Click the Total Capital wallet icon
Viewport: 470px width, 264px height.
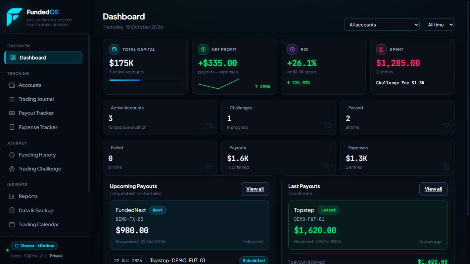(x=114, y=50)
